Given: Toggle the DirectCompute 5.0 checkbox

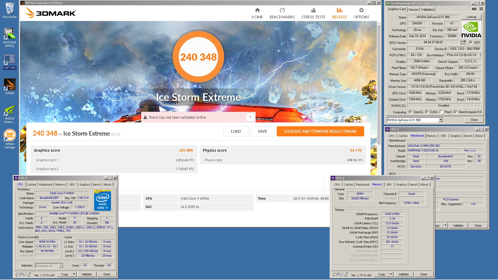Looking at the screenshot, I should point(455,112).
